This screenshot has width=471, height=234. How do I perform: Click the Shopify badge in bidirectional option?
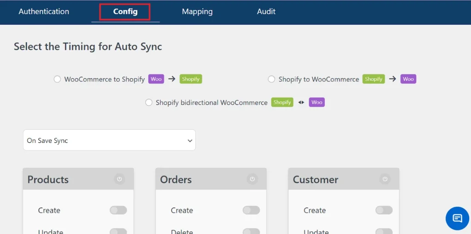282,103
